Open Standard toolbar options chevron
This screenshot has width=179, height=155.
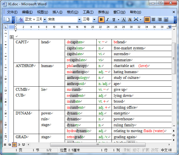tap(13, 20)
